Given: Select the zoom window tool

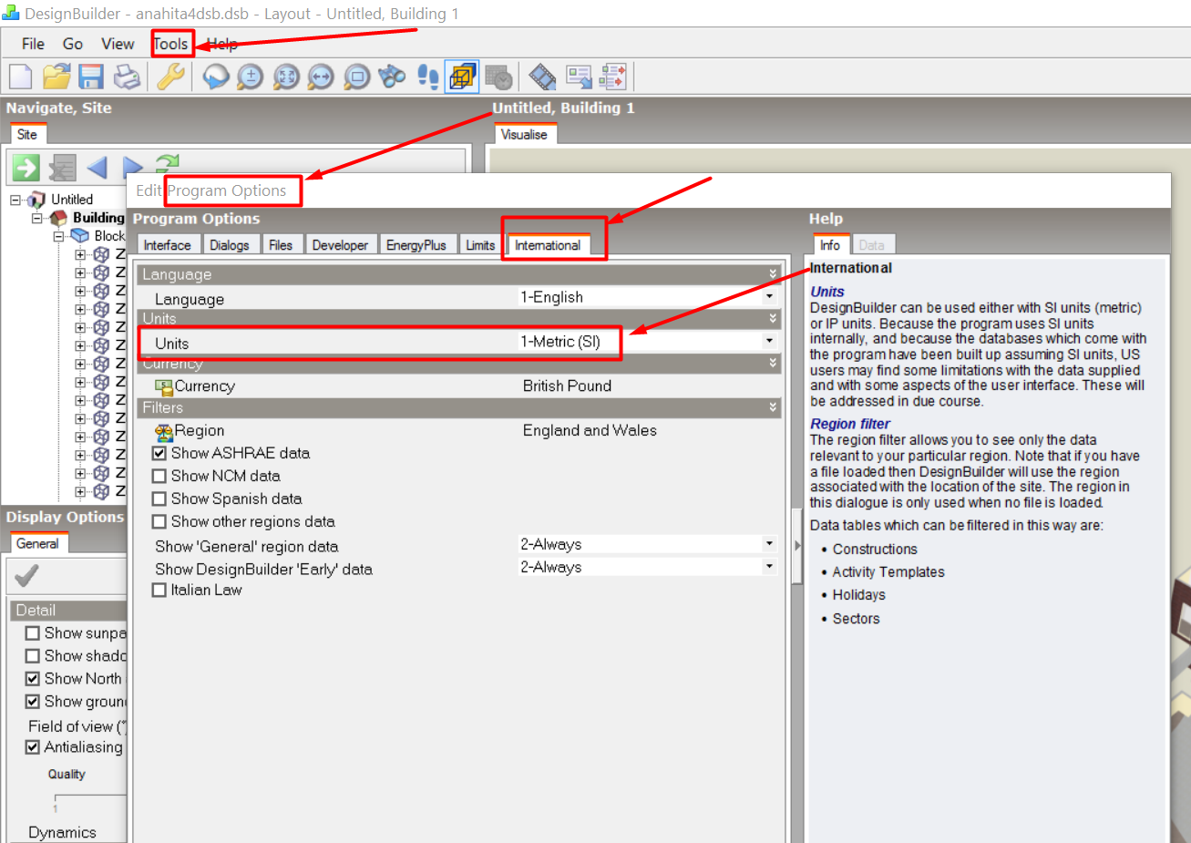Looking at the screenshot, I should tap(357, 77).
